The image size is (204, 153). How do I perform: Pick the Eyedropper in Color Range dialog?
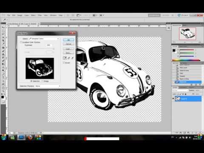coord(65,58)
